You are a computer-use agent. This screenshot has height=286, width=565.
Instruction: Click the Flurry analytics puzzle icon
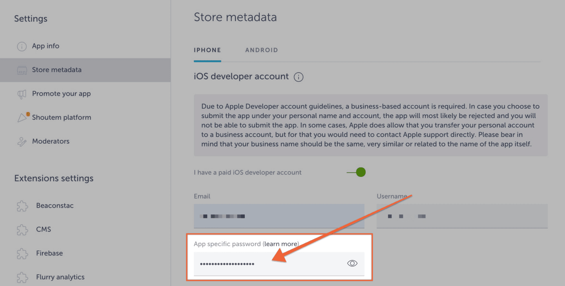(x=22, y=277)
